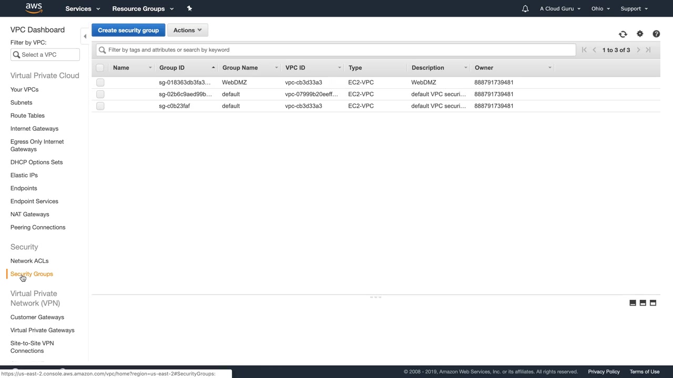The width and height of the screenshot is (673, 378).
Task: Go to the next page of results
Action: [x=638, y=50]
